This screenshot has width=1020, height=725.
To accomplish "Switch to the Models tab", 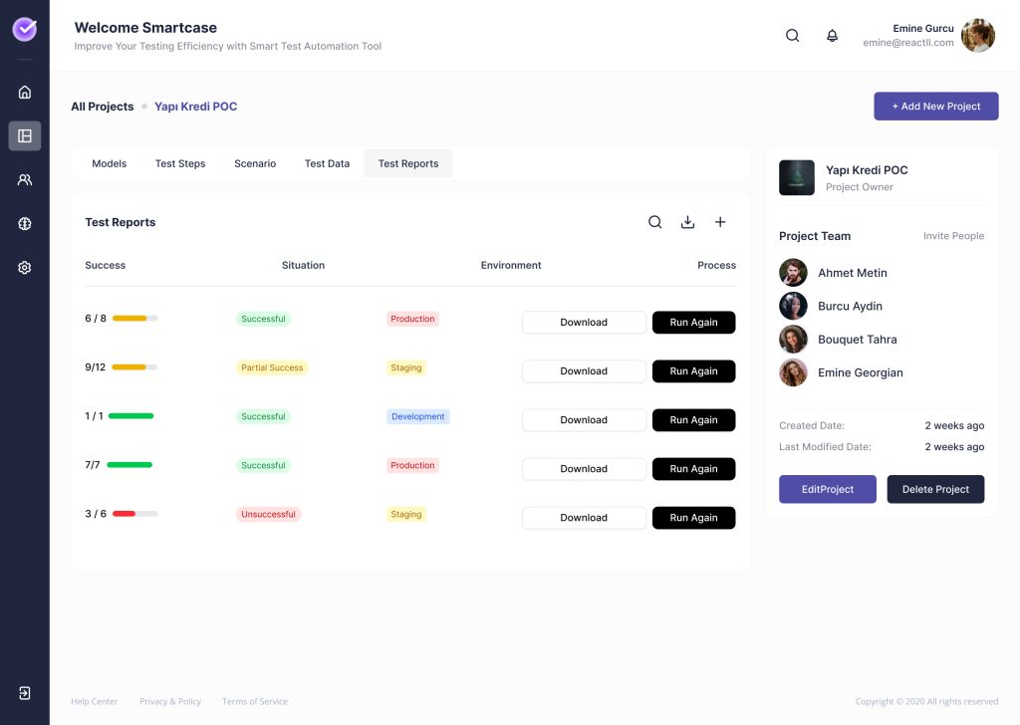I will pyautogui.click(x=109, y=163).
